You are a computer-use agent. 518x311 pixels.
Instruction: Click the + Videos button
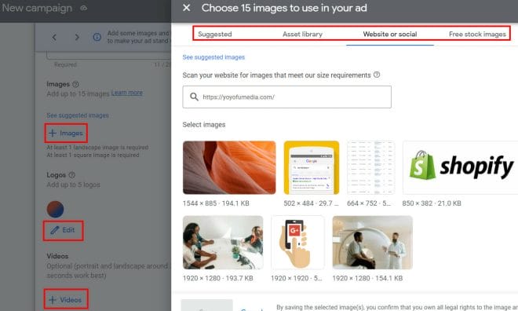point(66,299)
